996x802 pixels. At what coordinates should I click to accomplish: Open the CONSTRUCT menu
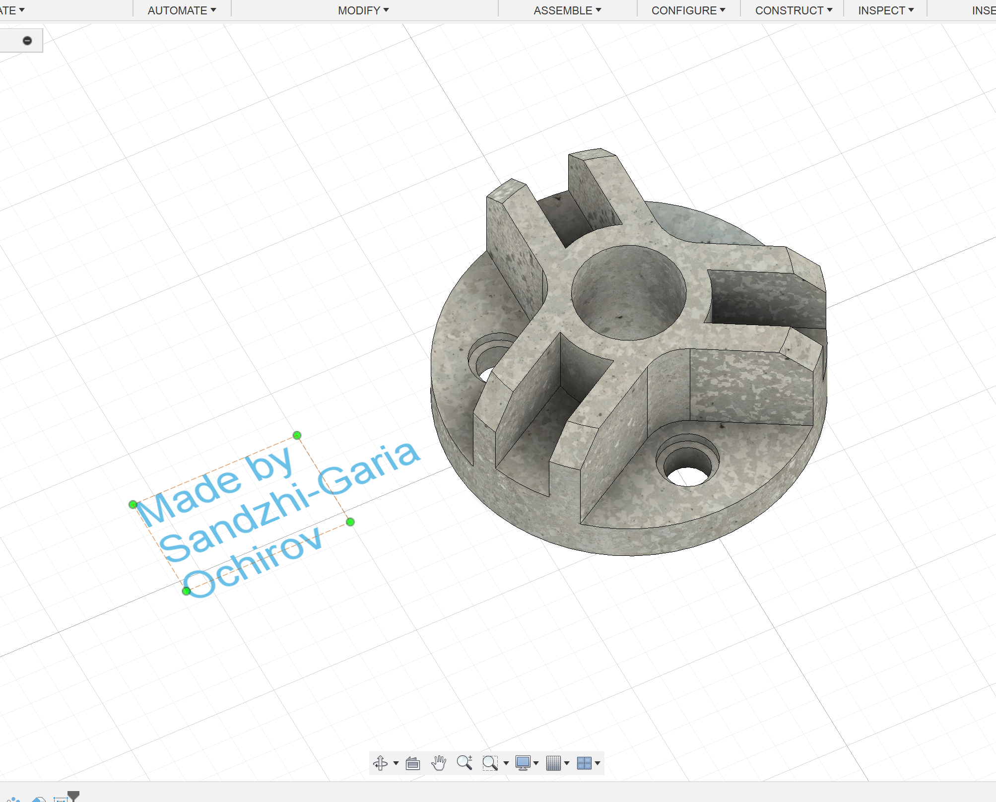coord(794,10)
